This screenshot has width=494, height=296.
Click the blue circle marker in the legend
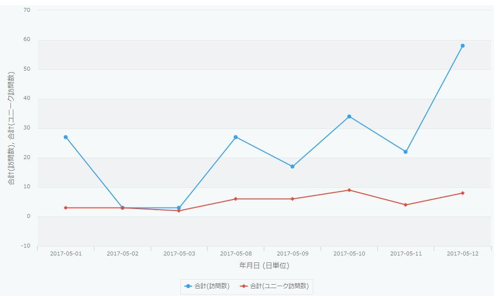188,286
